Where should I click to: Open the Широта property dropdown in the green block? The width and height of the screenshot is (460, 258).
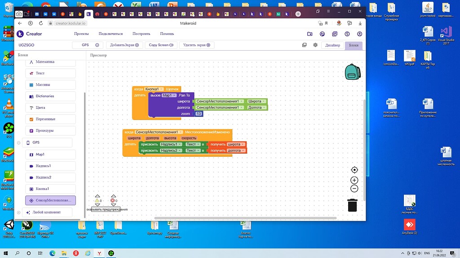coord(257,101)
